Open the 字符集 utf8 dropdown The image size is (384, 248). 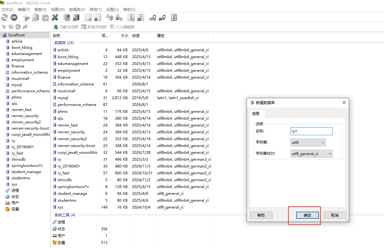(308, 142)
